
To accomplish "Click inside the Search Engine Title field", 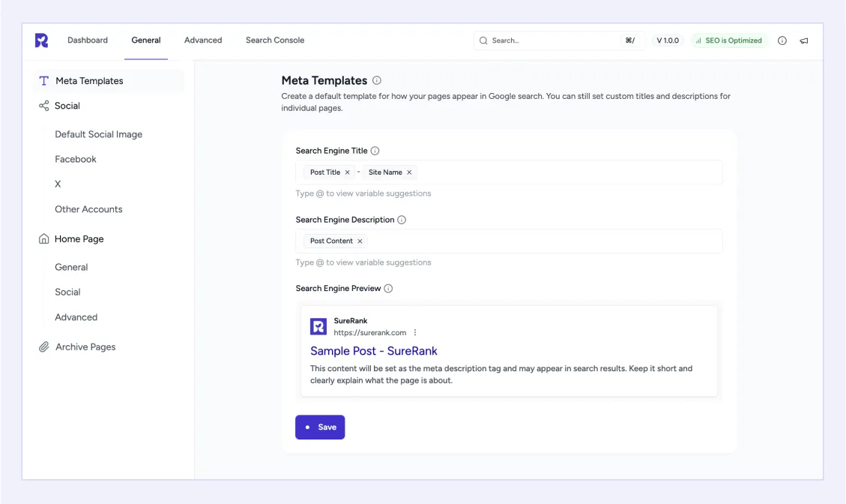I will (x=509, y=172).
